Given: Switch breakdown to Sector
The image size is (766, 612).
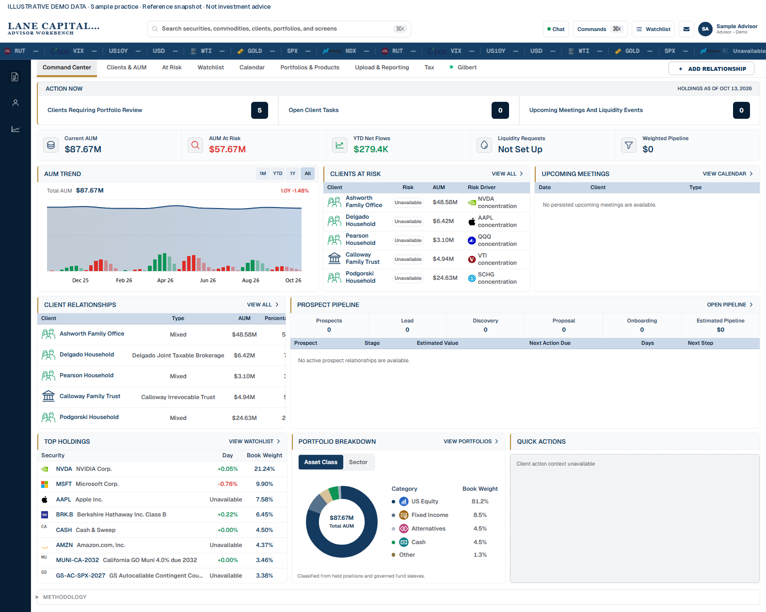Looking at the screenshot, I should [x=358, y=462].
